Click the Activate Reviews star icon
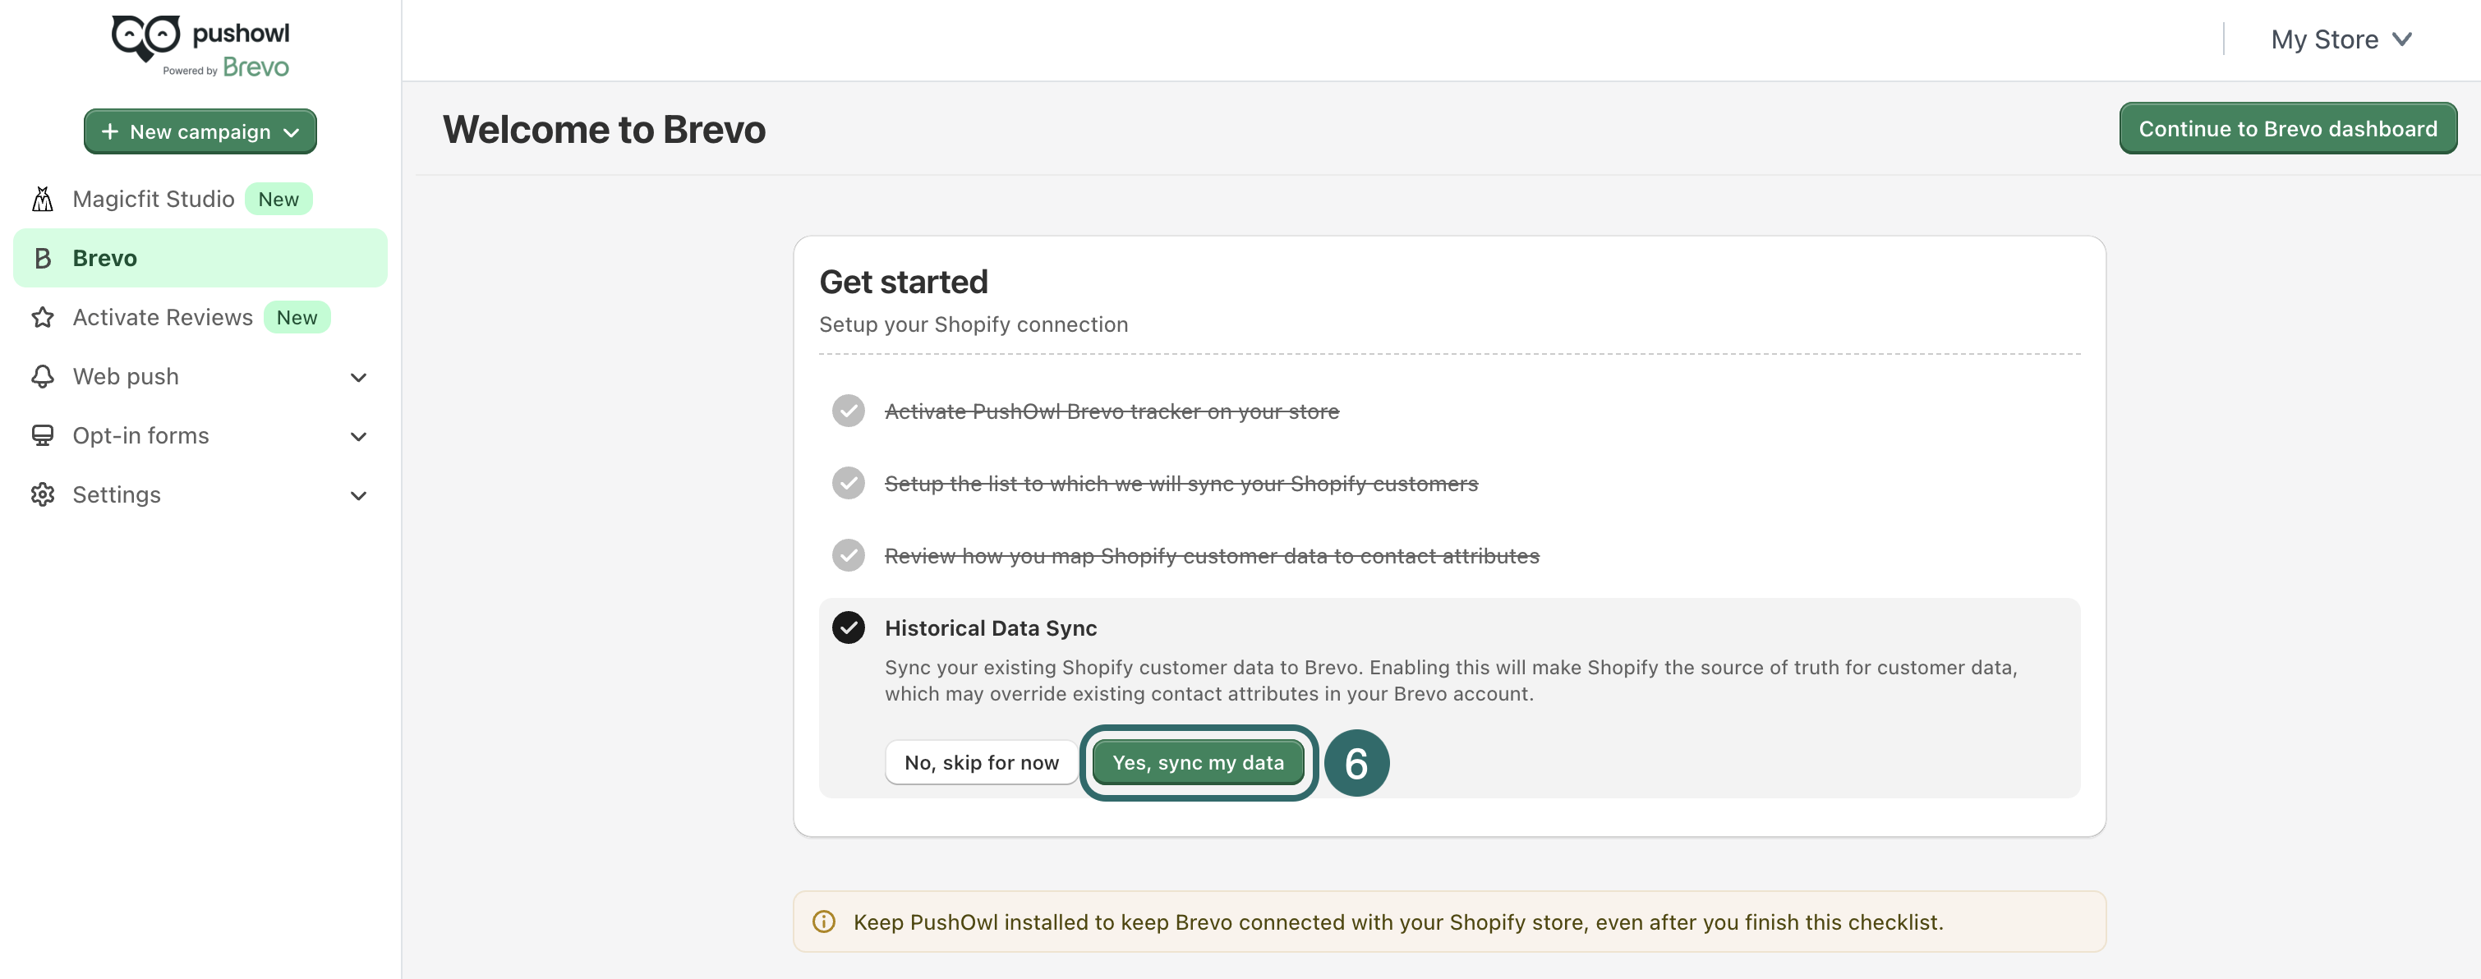The width and height of the screenshot is (2481, 979). pos(43,318)
